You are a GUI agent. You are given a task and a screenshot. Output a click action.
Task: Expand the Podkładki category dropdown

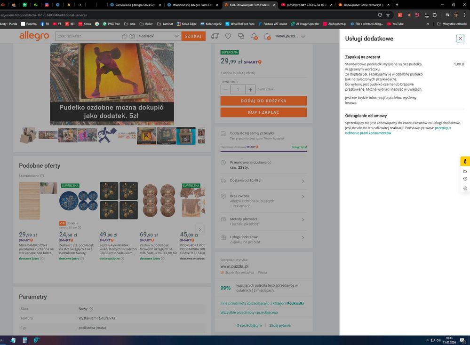(x=176, y=36)
